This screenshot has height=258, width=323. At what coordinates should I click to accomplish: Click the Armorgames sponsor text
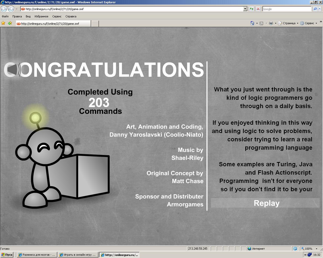(x=185, y=204)
